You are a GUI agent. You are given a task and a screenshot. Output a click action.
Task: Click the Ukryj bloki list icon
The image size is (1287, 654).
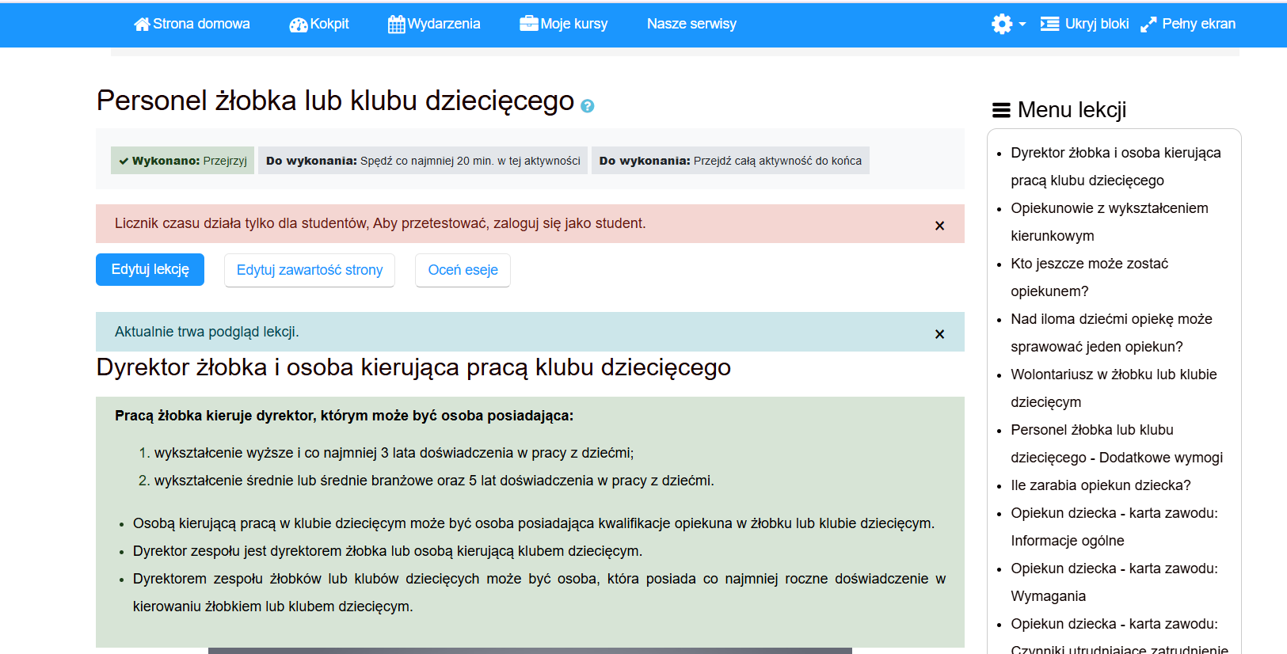[1049, 24]
